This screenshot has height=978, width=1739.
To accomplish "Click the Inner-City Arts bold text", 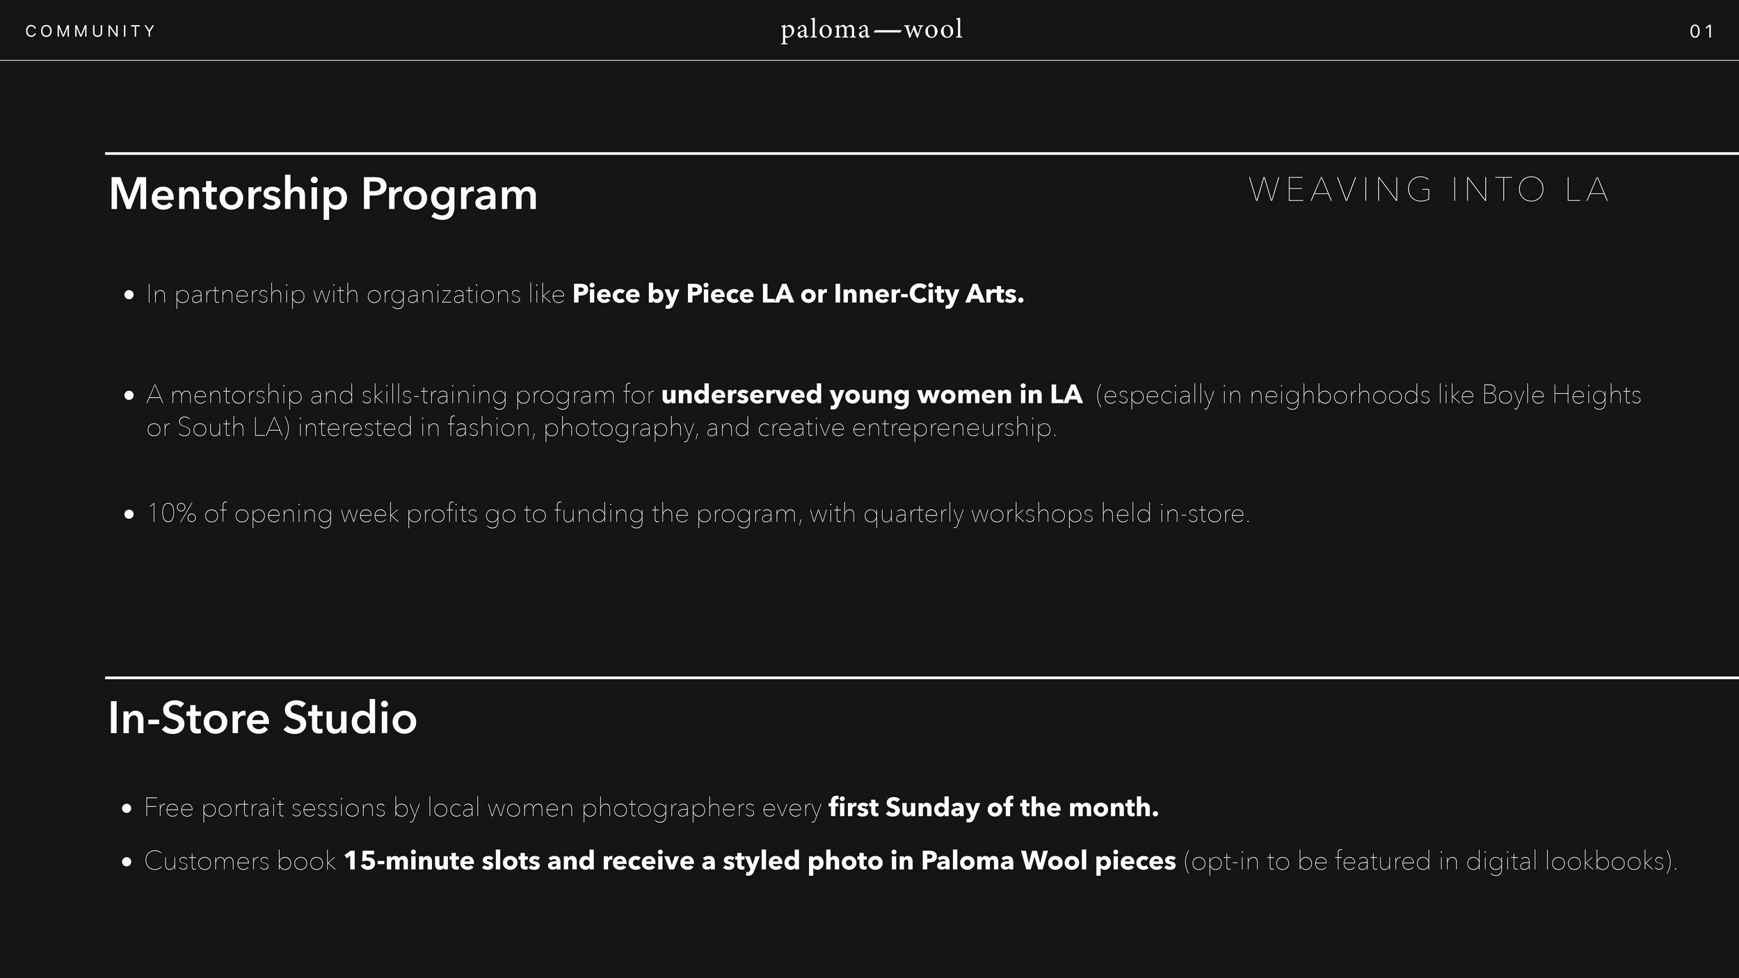I will point(929,294).
